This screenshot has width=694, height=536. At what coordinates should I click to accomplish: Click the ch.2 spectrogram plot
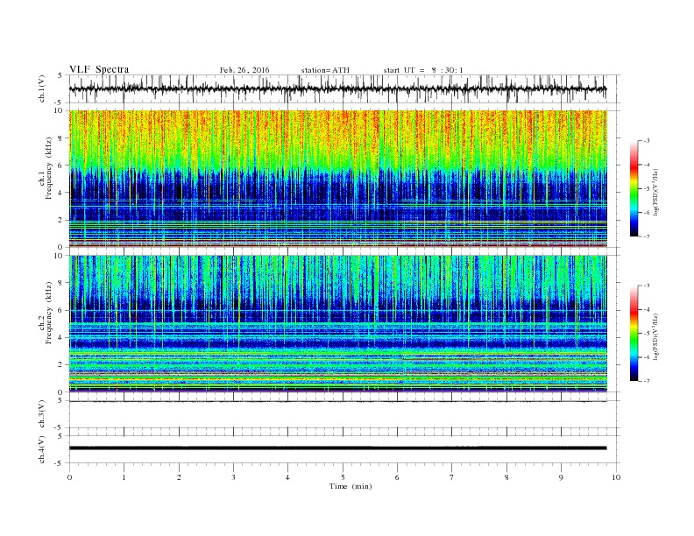pos(337,323)
